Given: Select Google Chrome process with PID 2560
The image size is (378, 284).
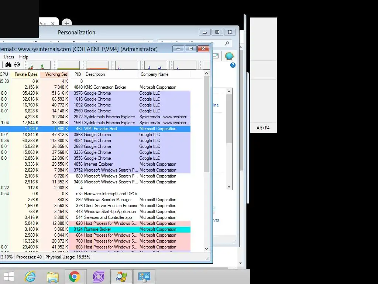Looking at the screenshot, I should point(95,111).
